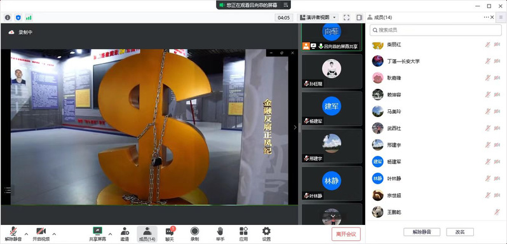
Task: Start or stop 录制 recording button
Action: point(194,234)
